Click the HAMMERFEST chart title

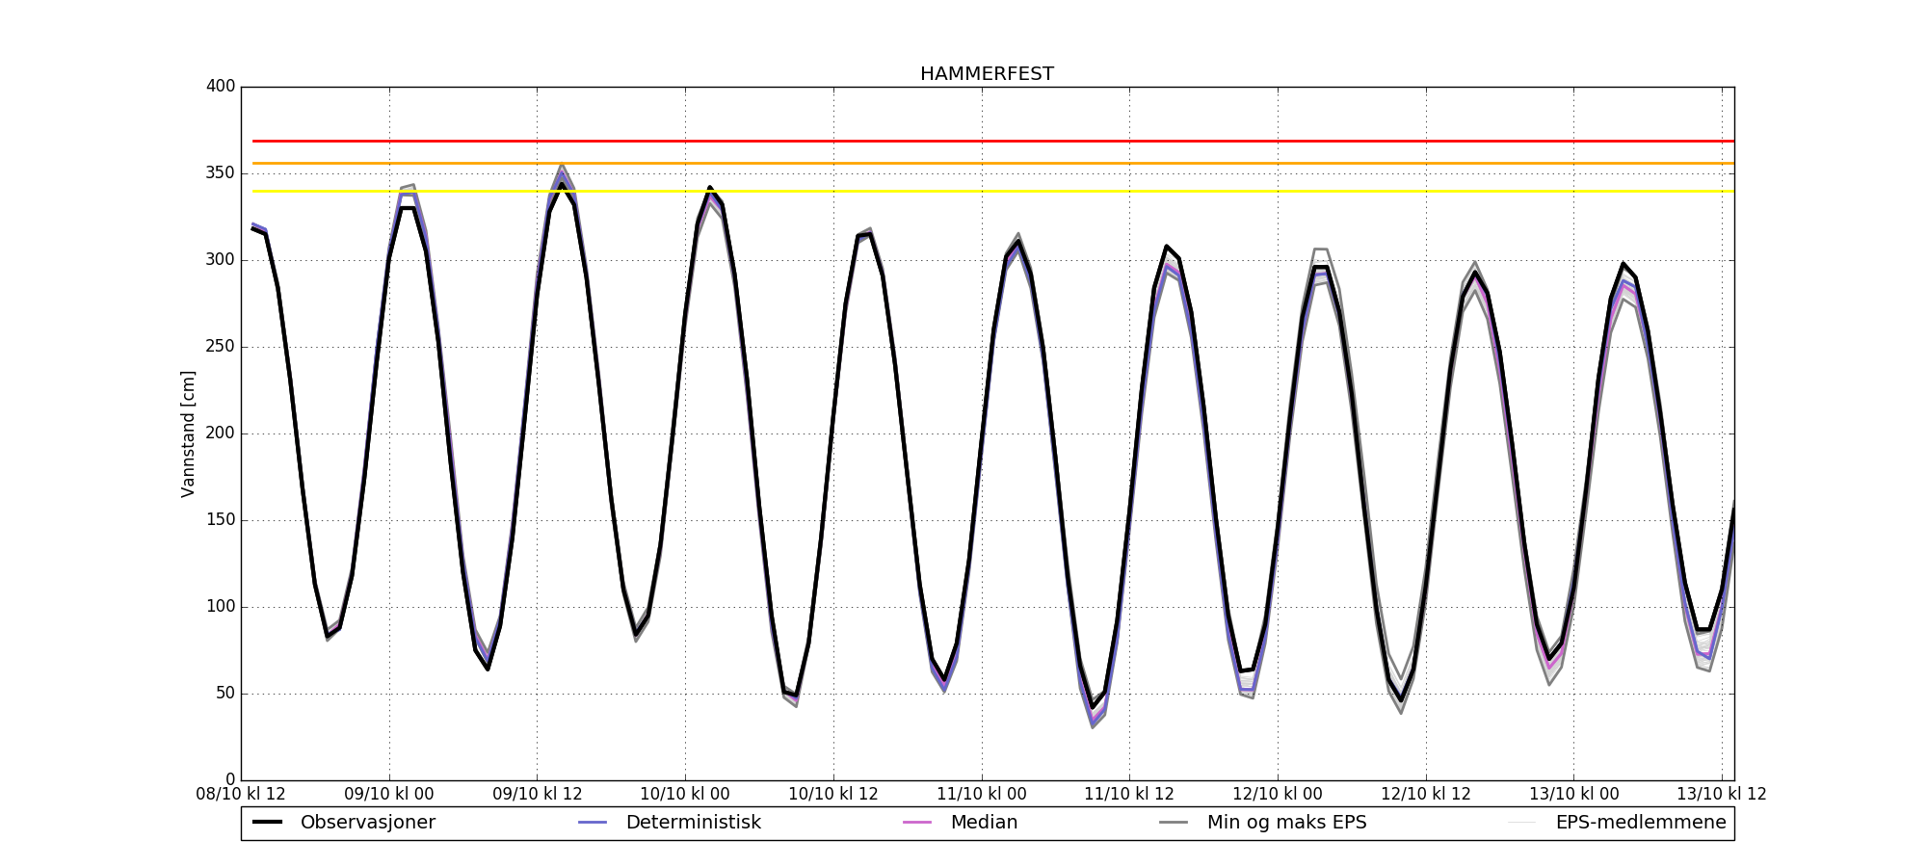click(x=987, y=74)
